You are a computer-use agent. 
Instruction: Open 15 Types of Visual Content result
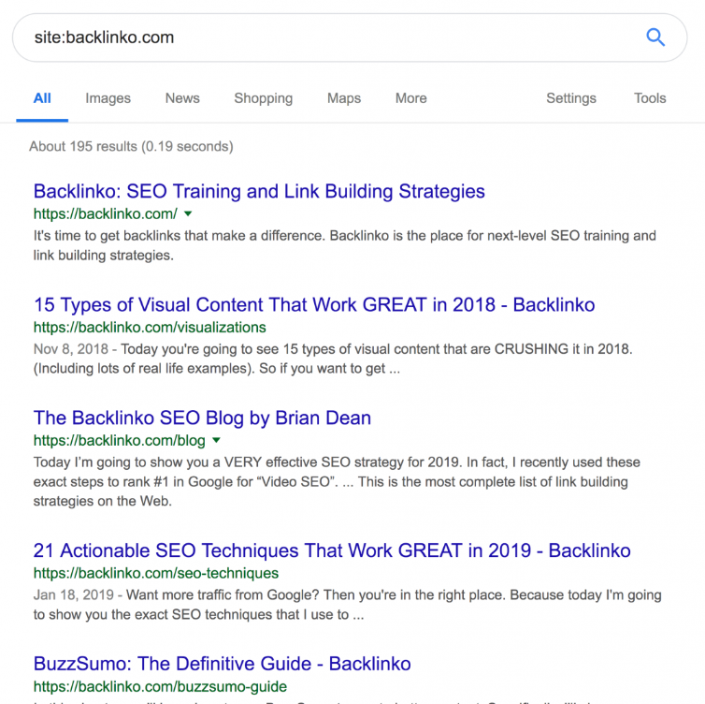pos(314,304)
